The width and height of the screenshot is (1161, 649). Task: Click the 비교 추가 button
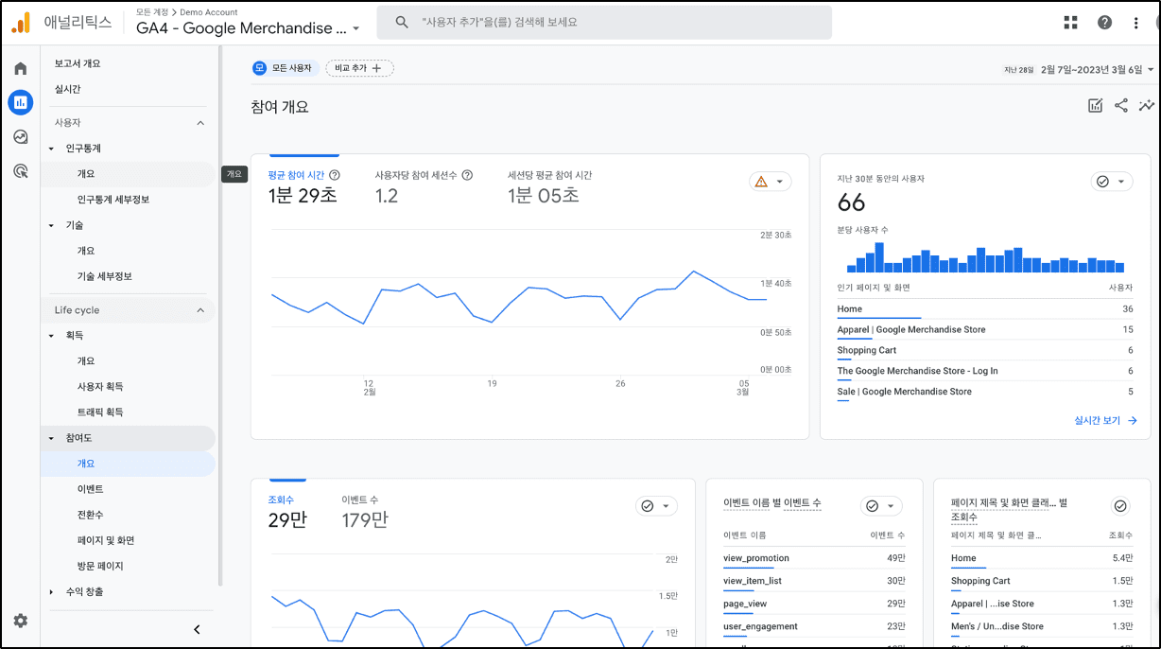[359, 68]
